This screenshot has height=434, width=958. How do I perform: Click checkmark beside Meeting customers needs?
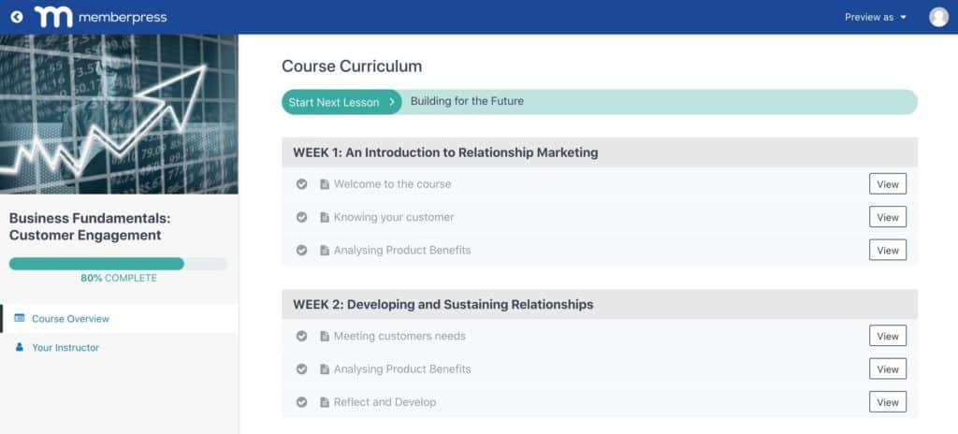pyautogui.click(x=301, y=336)
